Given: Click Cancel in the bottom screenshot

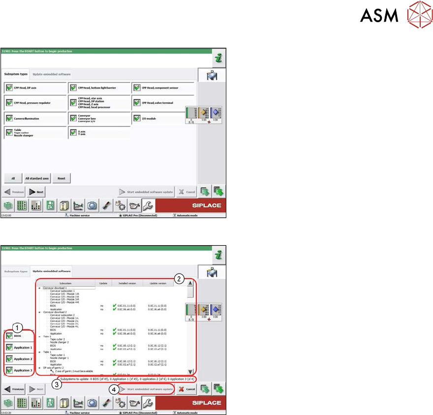Looking at the screenshot, I should pos(186,389).
